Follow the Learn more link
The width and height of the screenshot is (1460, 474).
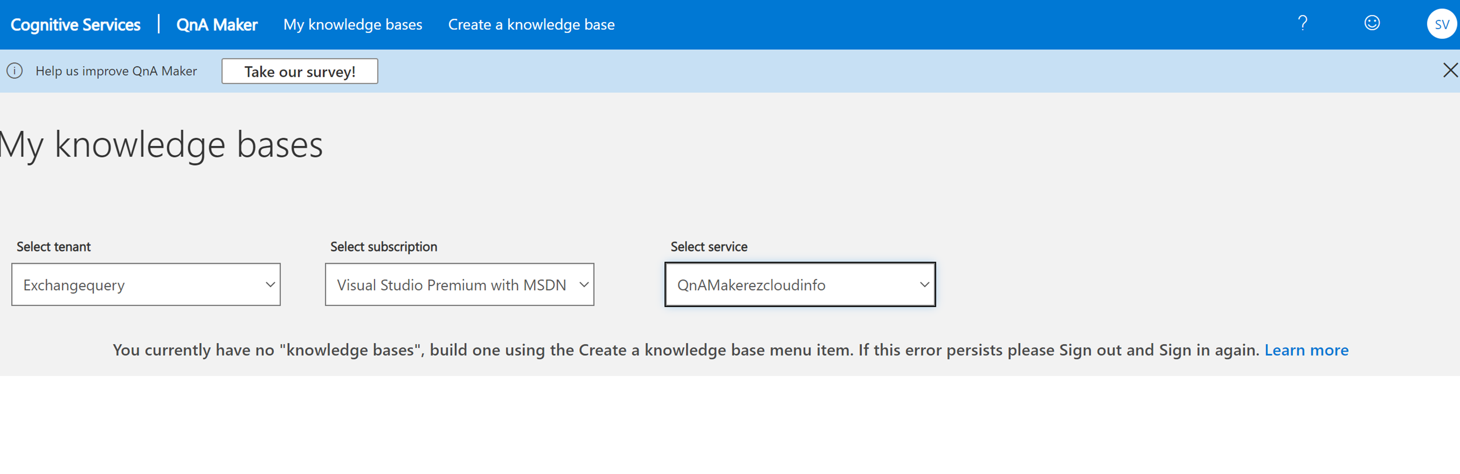click(x=1306, y=350)
